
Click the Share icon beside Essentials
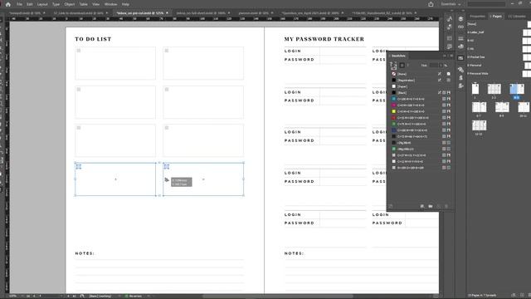point(431,4)
